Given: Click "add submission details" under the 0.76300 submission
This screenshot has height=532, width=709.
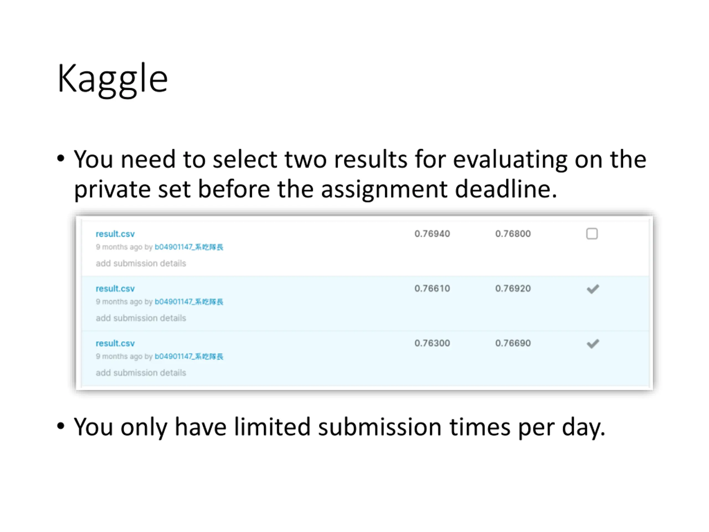Looking at the screenshot, I should pos(141,373).
